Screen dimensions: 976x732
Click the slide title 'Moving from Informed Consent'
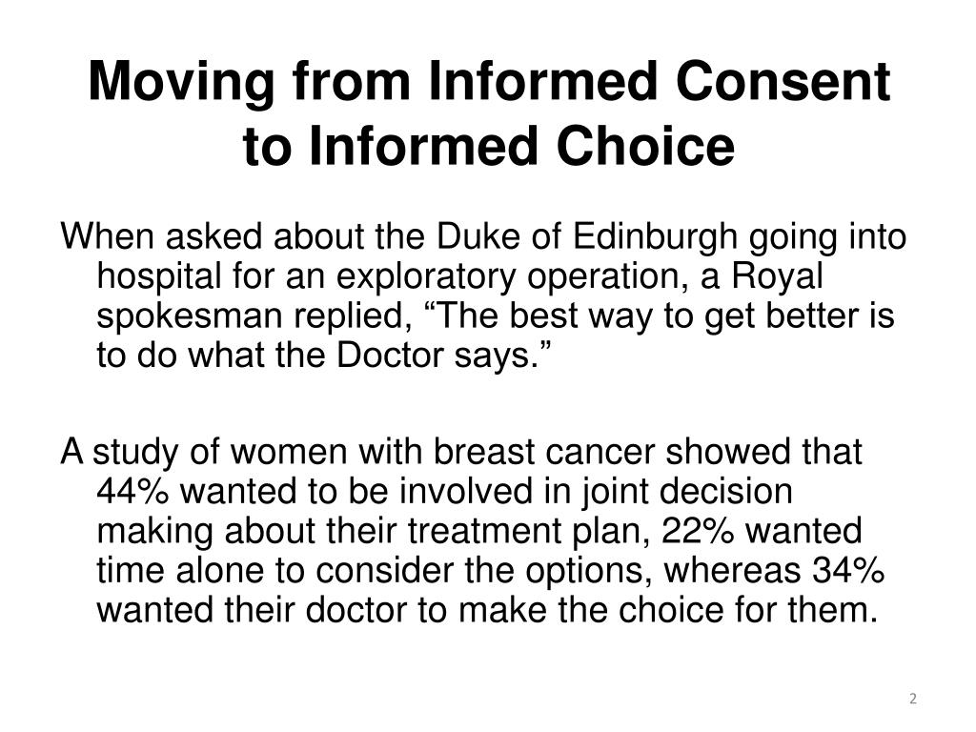point(489,82)
